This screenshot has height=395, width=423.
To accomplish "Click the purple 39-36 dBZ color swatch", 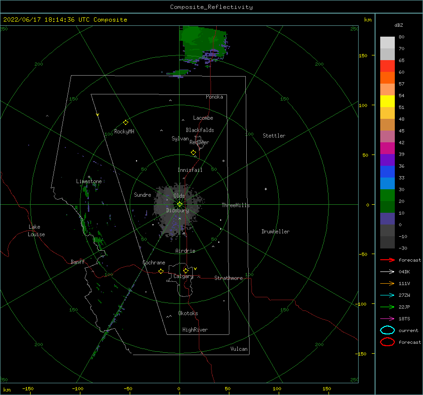I will [387, 160].
